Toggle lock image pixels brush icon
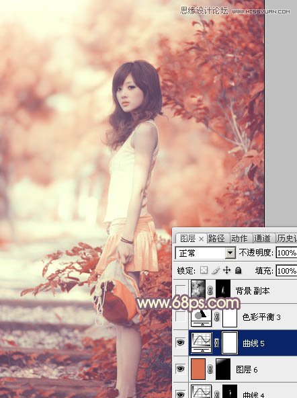 (x=216, y=270)
